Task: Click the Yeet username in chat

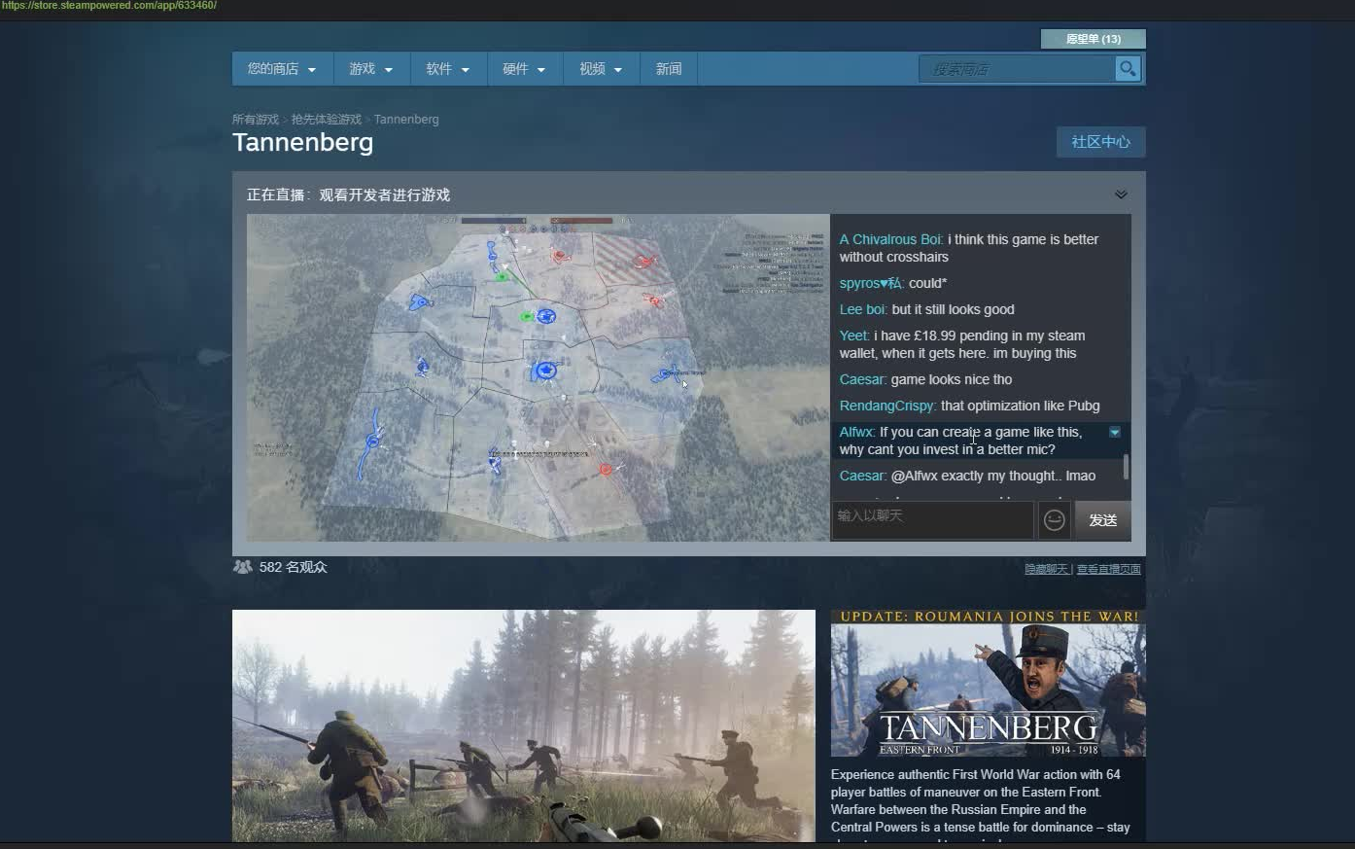Action: coord(854,336)
